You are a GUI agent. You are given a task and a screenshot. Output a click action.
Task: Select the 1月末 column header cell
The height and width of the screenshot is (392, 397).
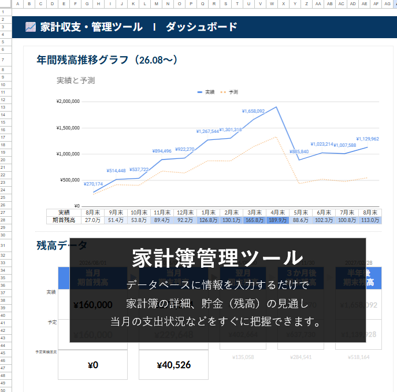(209, 213)
